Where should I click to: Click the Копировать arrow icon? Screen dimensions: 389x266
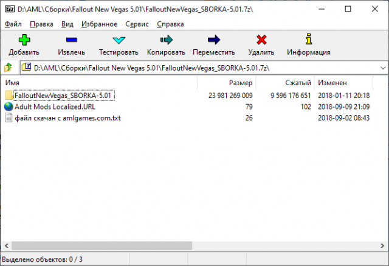coord(166,41)
